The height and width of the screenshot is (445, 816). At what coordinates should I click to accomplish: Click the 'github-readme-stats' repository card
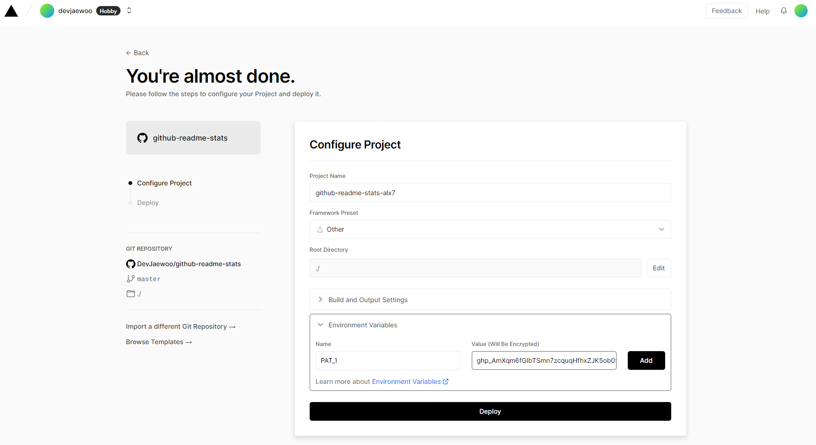click(193, 138)
